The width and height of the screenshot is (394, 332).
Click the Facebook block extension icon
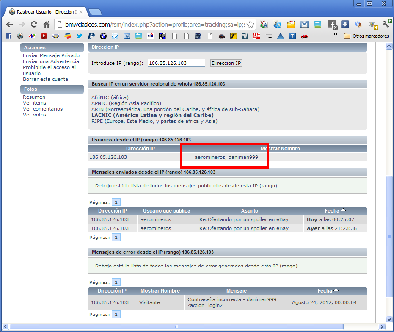click(x=332, y=25)
